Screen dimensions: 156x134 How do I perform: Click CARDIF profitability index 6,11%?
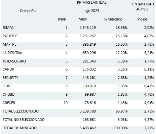[x=149, y=69]
